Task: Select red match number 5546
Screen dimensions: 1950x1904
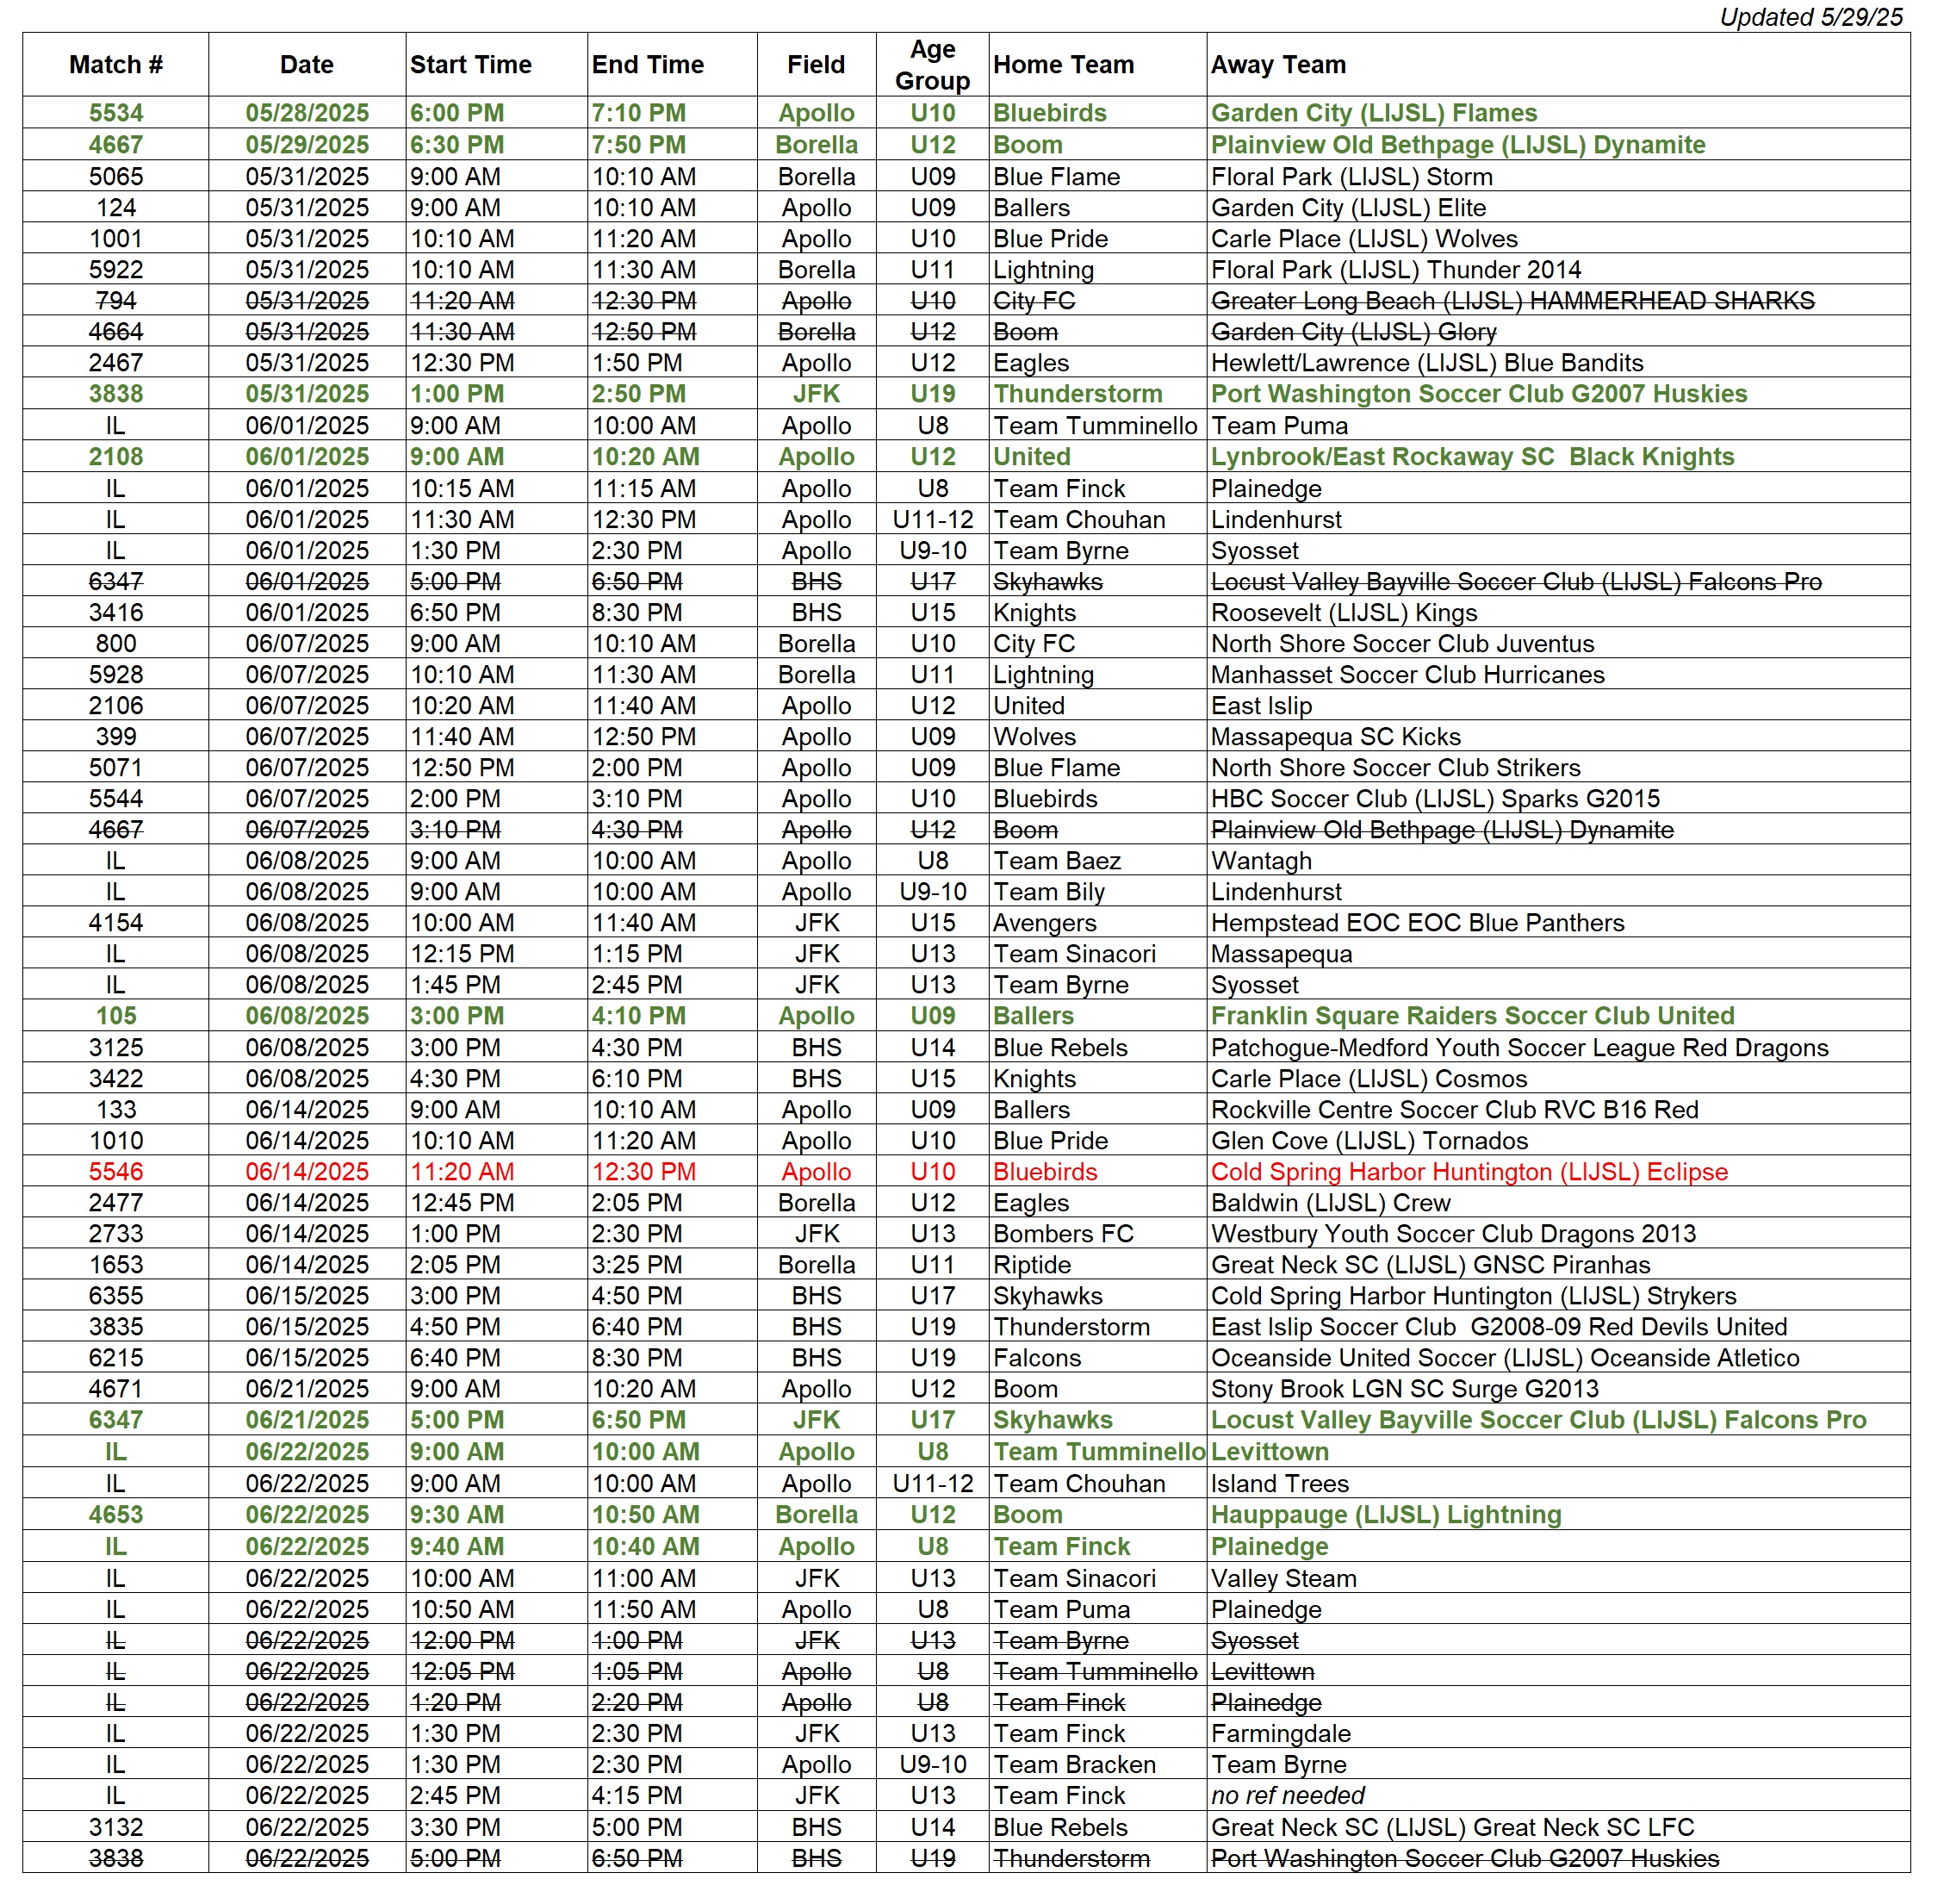Action: point(116,1172)
